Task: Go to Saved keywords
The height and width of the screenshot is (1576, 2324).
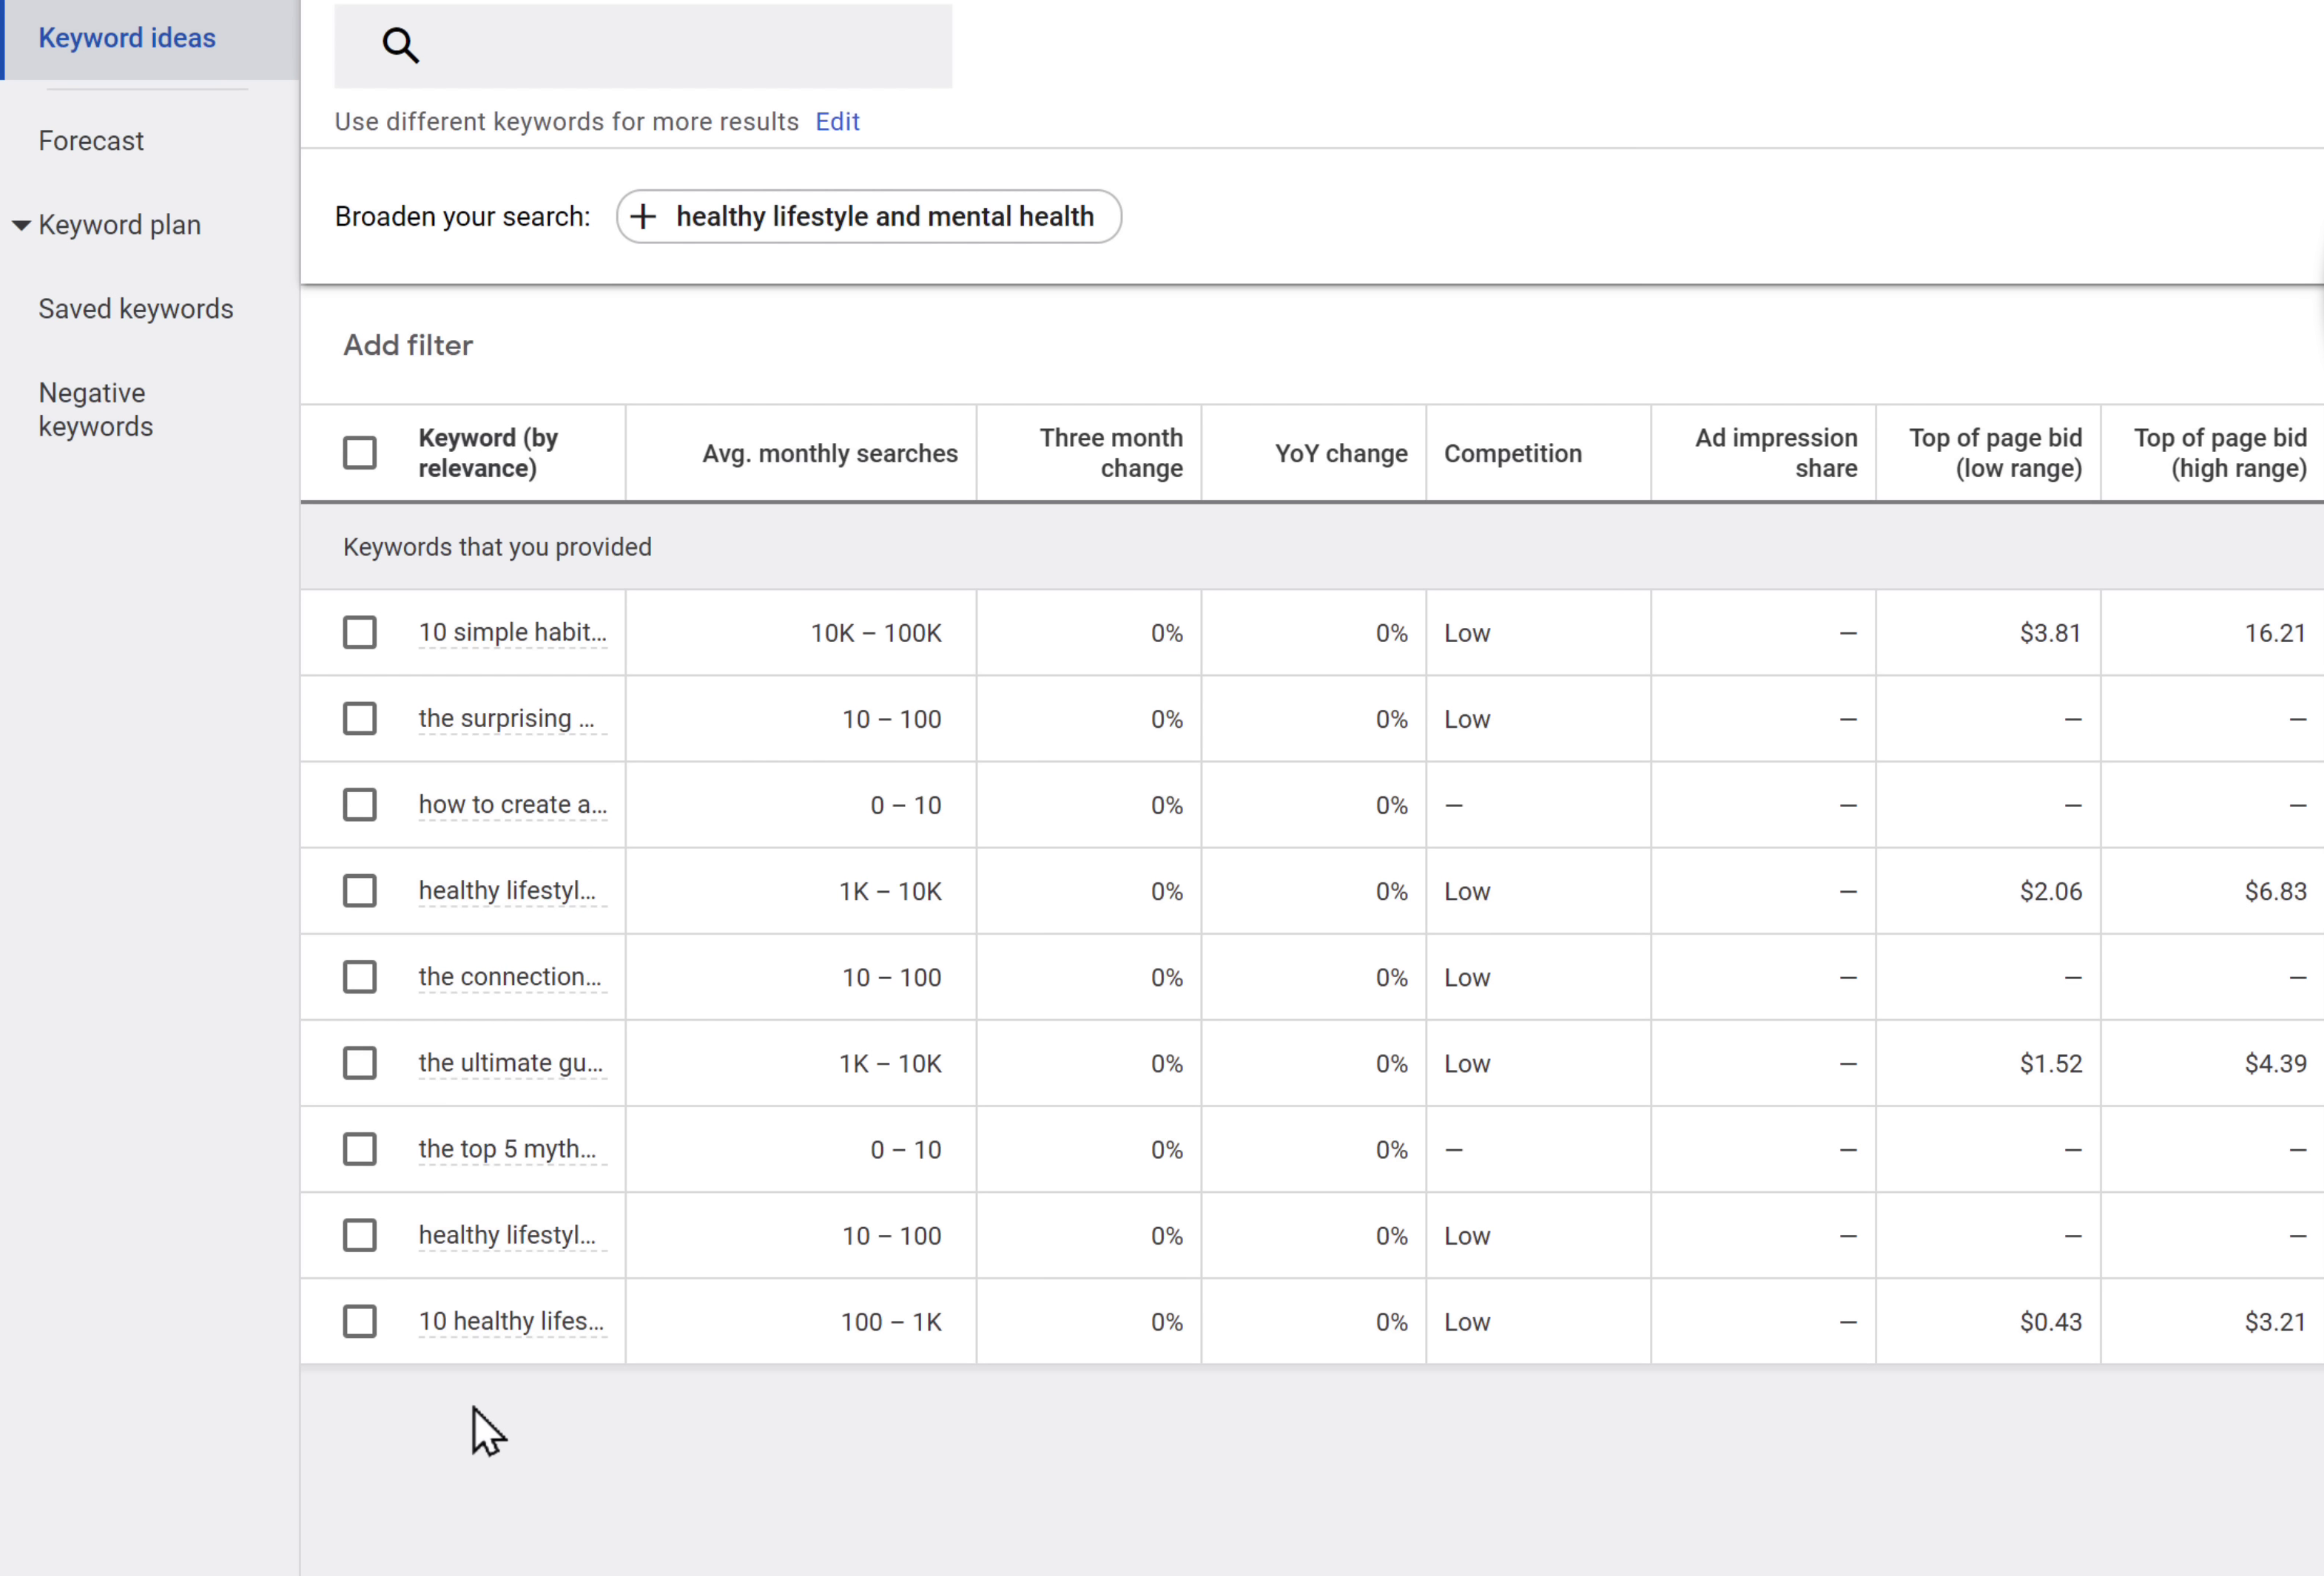Action: coord(136,309)
